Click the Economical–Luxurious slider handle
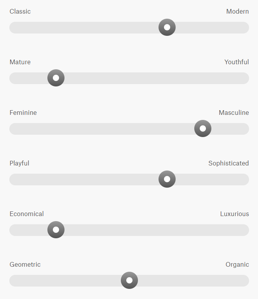 pos(56,230)
